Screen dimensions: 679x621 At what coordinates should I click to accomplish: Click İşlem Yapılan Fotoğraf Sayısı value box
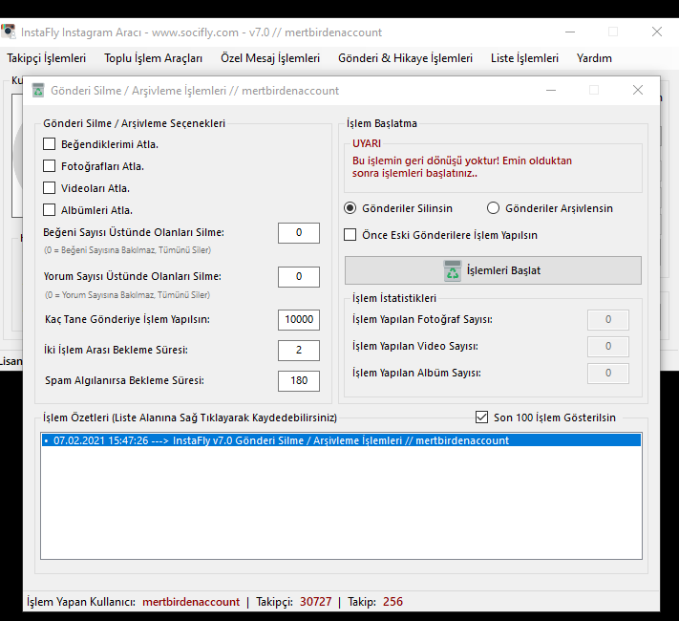pyautogui.click(x=608, y=320)
